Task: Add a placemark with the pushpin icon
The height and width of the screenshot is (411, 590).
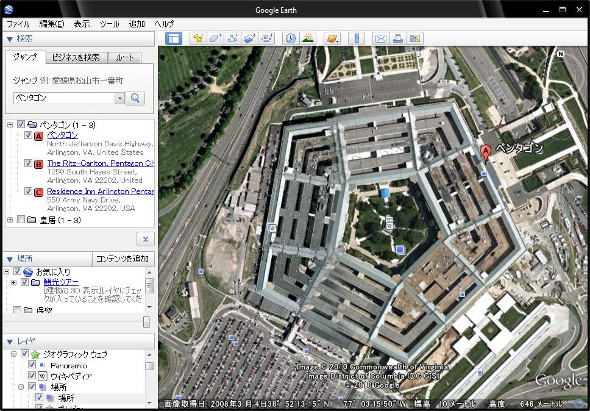Action: click(198, 38)
